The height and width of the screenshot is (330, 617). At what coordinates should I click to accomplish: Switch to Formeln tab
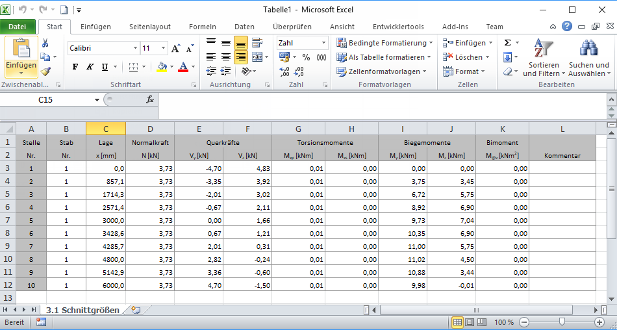click(x=203, y=27)
